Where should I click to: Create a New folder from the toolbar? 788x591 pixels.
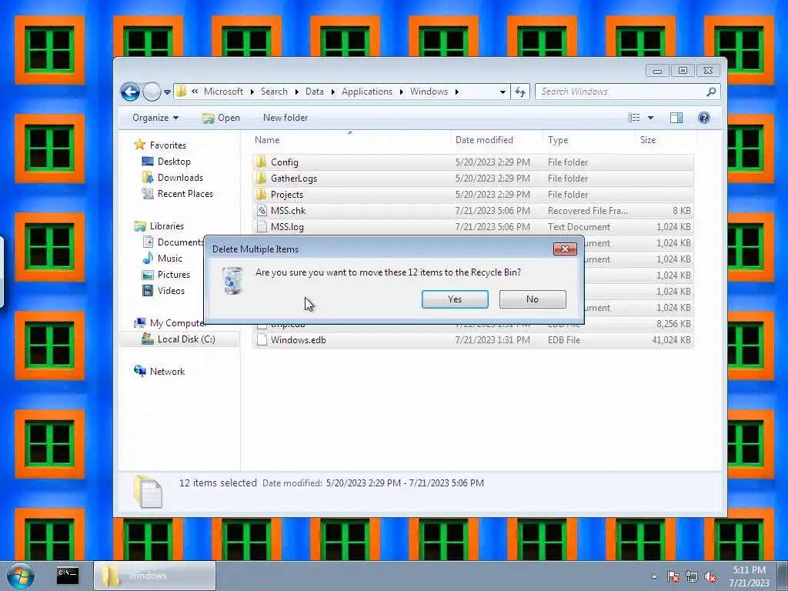(285, 118)
